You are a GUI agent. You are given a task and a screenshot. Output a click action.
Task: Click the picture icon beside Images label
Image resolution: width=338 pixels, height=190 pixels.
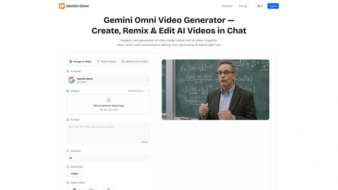[68, 91]
